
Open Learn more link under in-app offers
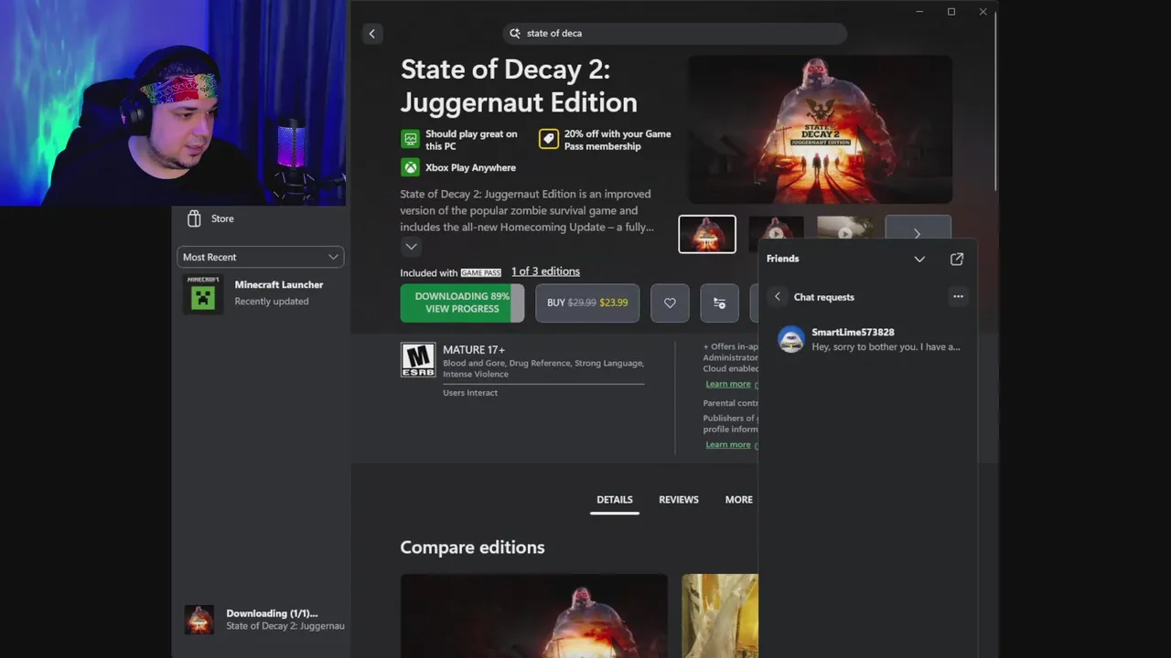pos(728,384)
